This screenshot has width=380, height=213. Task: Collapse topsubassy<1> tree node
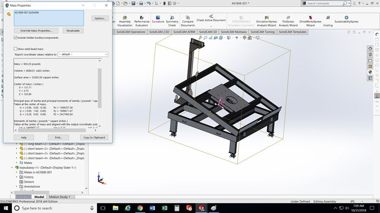(x=12, y=168)
